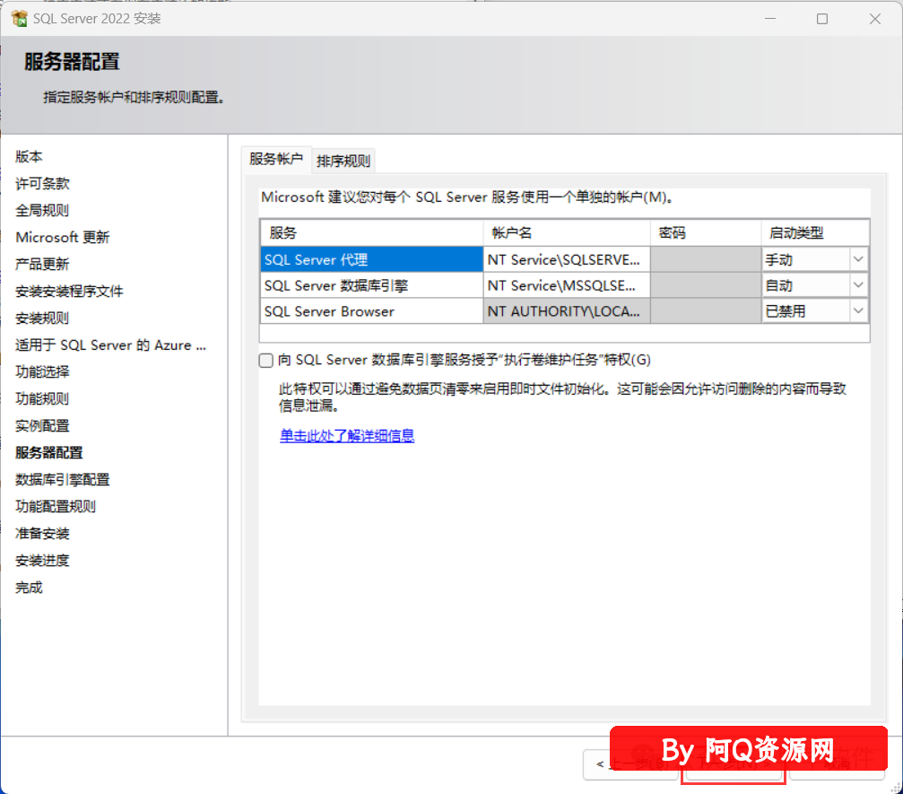
Task: Click the 密码 column header
Action: click(x=706, y=232)
